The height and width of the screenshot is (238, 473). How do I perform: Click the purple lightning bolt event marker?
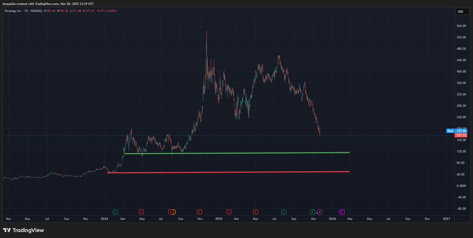(320, 212)
